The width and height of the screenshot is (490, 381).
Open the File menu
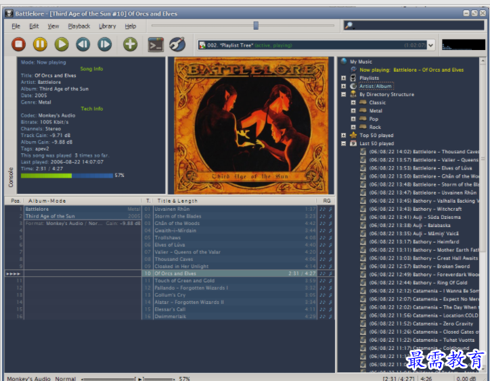point(16,26)
